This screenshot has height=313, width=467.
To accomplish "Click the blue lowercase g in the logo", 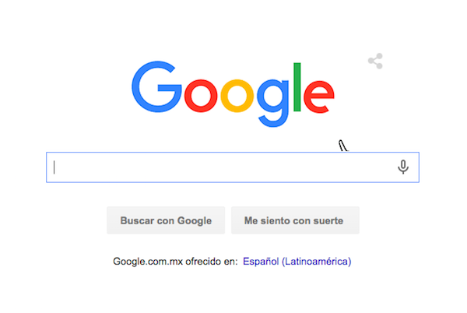I will tap(273, 103).
